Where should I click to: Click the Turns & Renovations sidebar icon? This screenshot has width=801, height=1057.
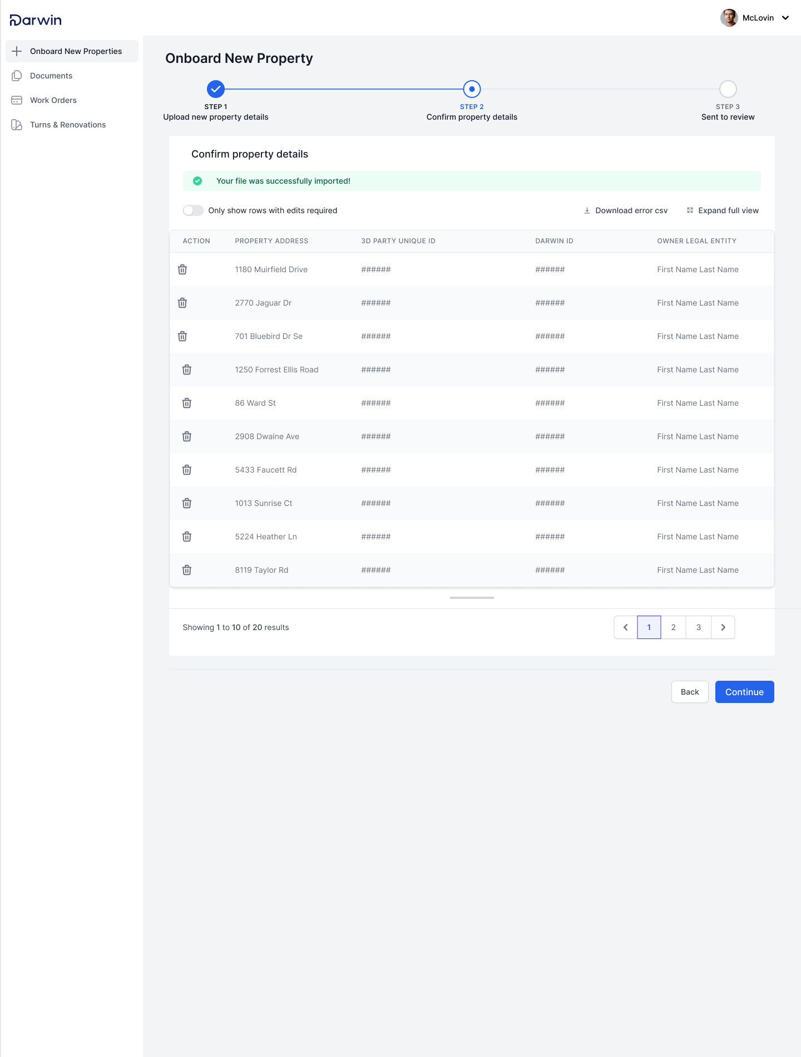point(17,125)
